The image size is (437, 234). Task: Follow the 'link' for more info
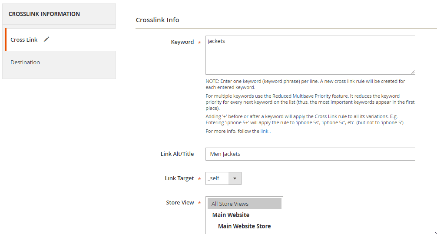pos(264,131)
